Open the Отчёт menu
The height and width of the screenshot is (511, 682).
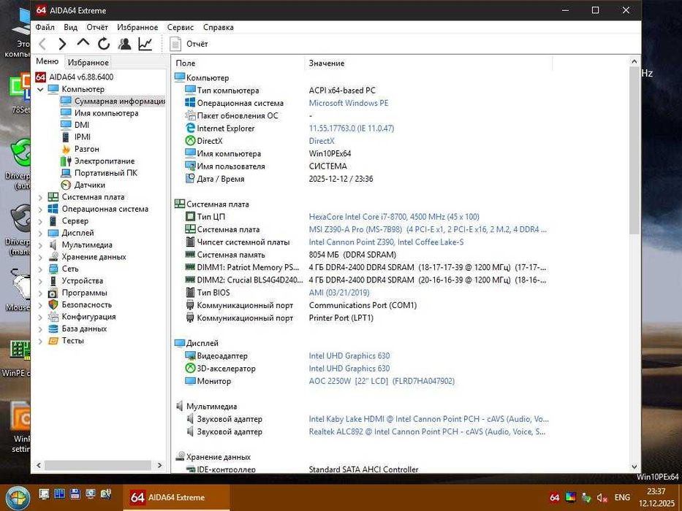(97, 27)
